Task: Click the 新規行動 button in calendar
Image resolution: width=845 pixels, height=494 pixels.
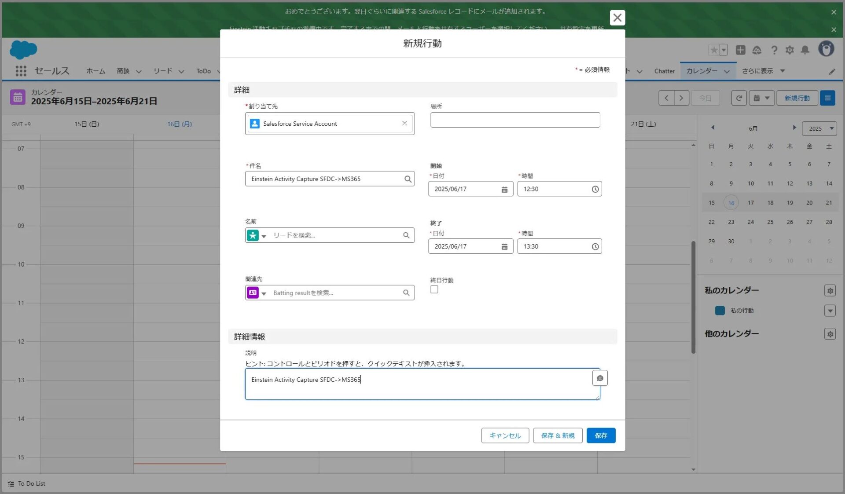Action: (x=797, y=98)
